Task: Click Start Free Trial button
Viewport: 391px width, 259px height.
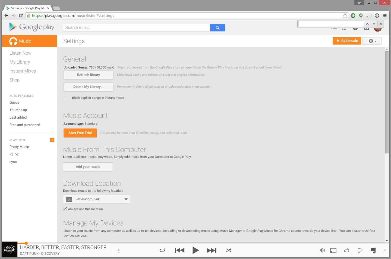Action: pos(80,133)
